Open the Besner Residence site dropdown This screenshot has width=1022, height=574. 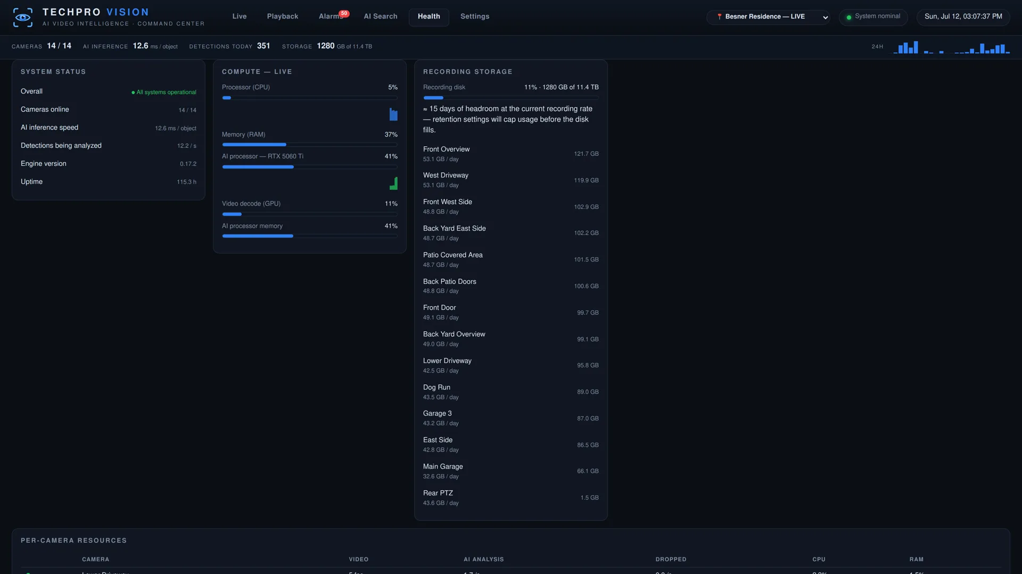tap(768, 17)
